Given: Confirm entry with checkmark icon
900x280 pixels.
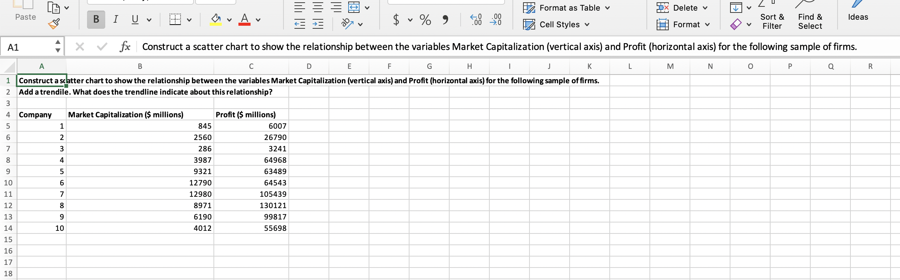Looking at the screenshot, I should coord(102,47).
